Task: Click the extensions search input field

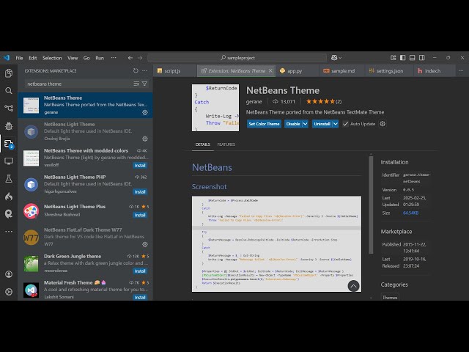Action: click(x=77, y=84)
